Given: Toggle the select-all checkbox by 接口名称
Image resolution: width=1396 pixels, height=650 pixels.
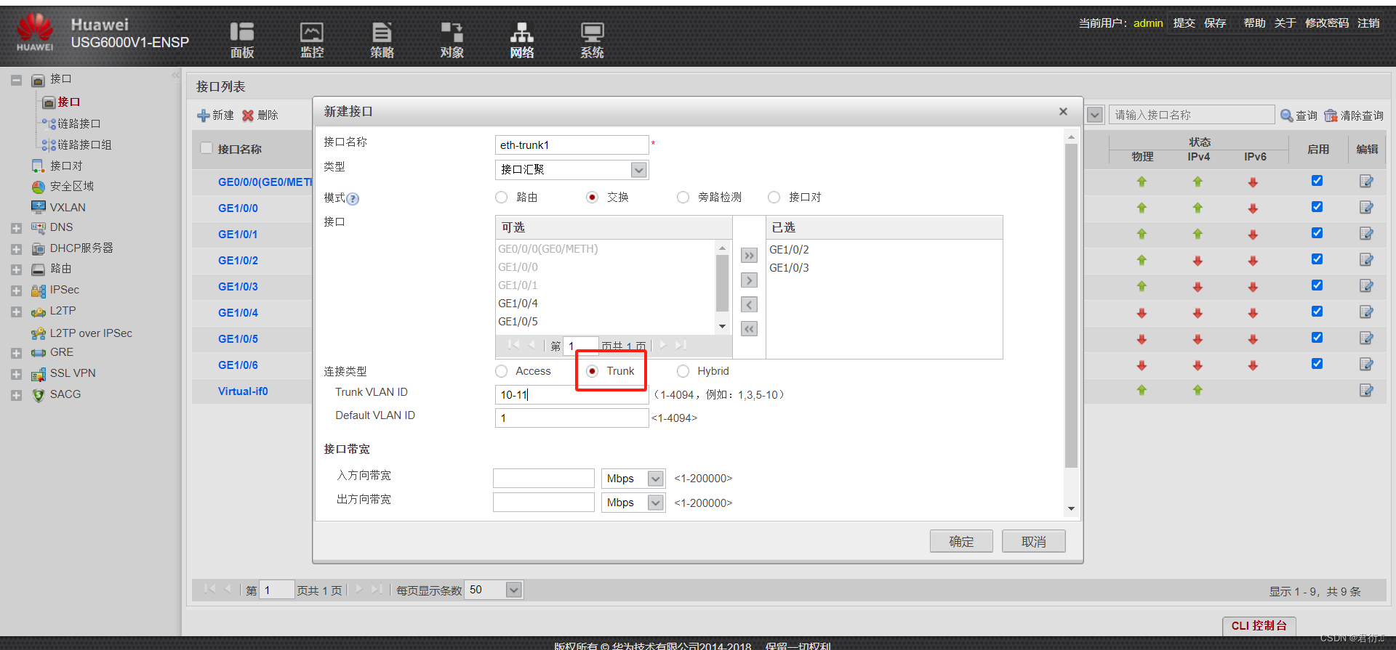Looking at the screenshot, I should (206, 148).
